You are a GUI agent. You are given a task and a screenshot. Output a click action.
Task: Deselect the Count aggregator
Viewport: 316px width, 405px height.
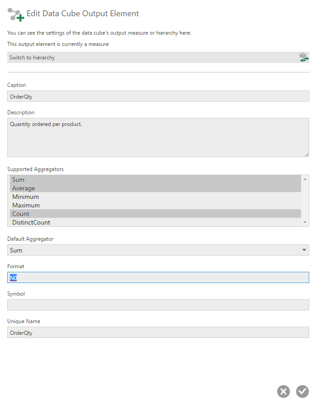click(x=155, y=214)
